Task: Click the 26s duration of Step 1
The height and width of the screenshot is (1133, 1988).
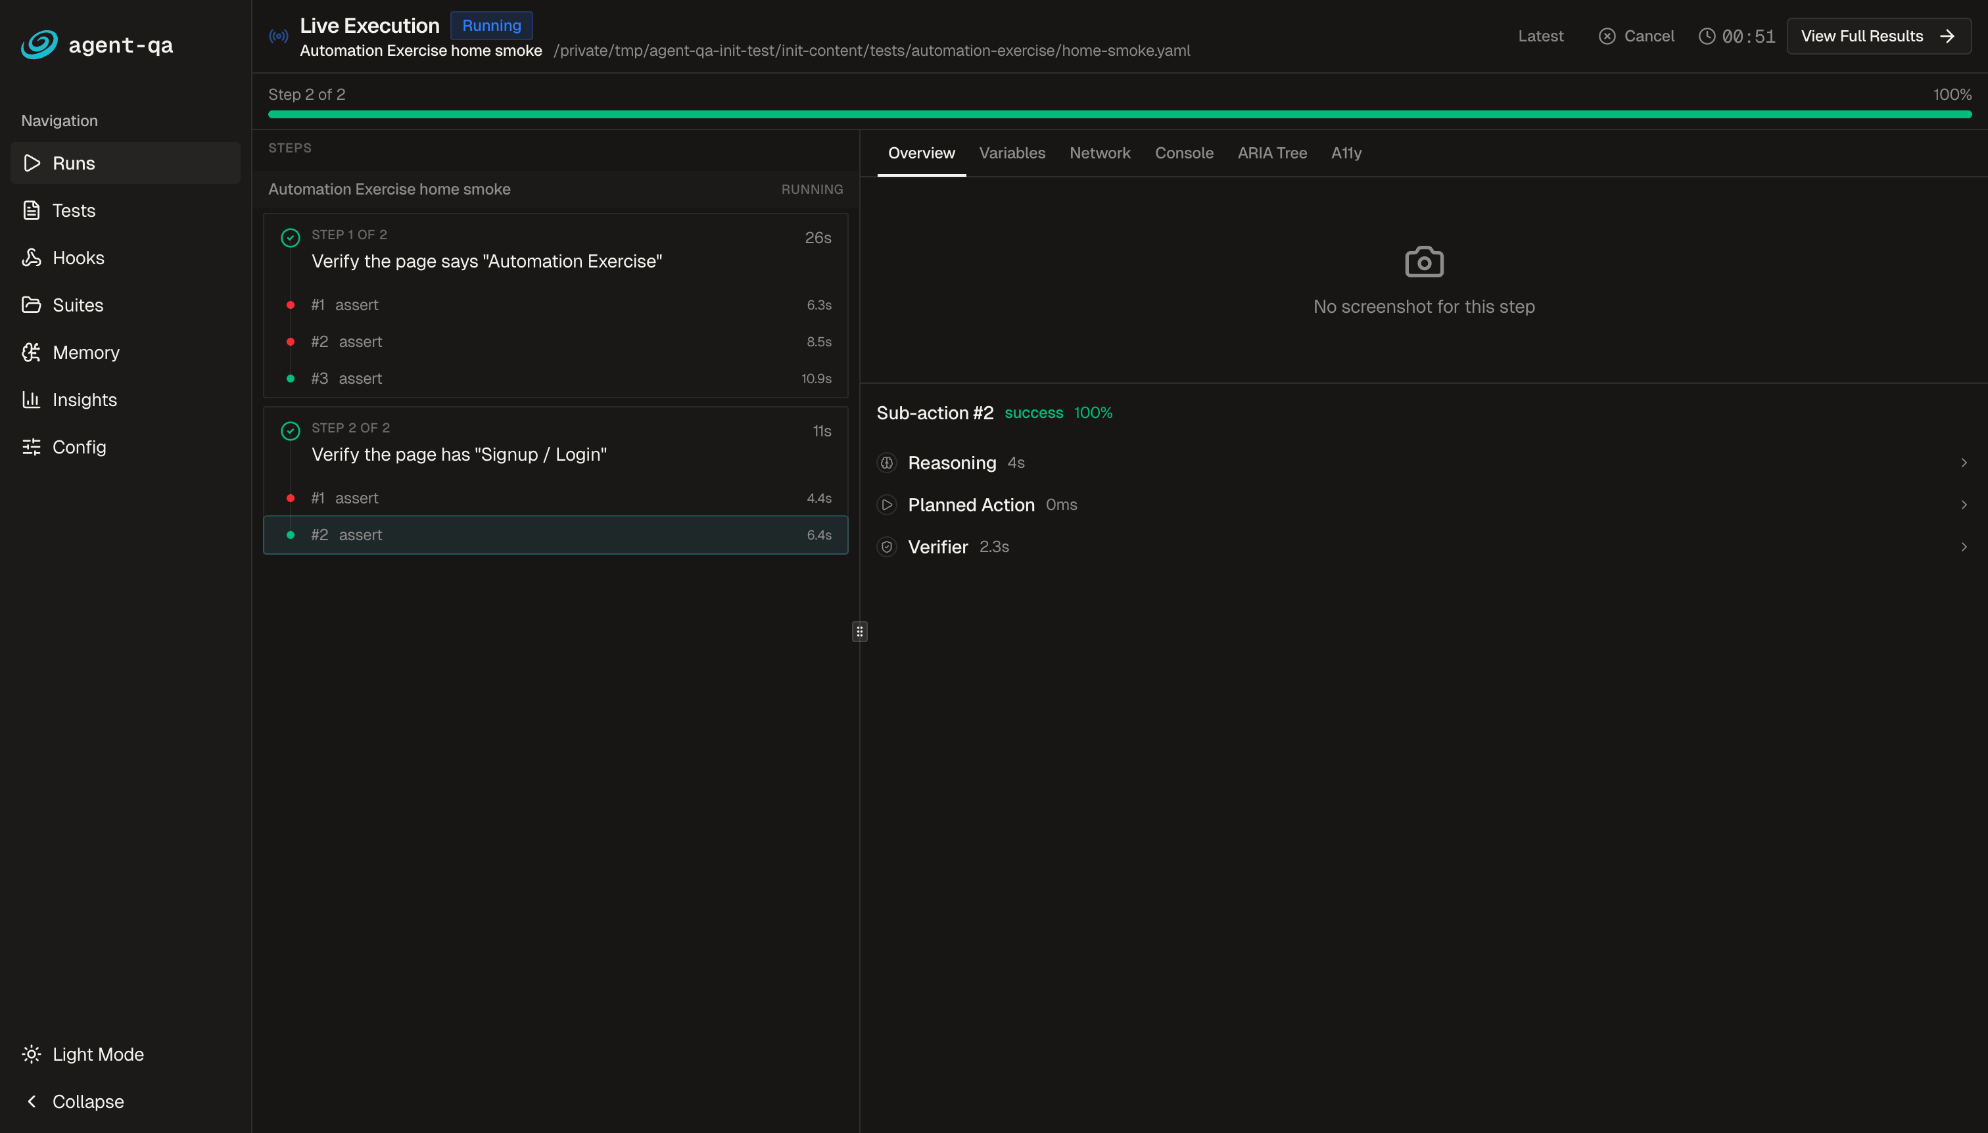Action: click(x=817, y=238)
